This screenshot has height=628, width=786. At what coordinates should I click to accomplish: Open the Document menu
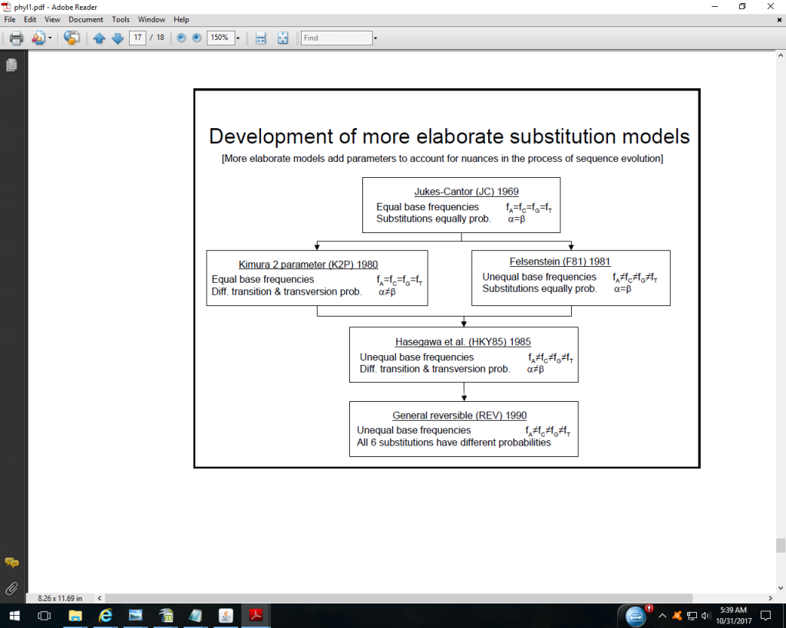tap(85, 19)
